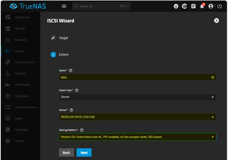Screen dimensions: 228x160
Task: Open the Jobs clipboard icon
Action: [194, 6]
